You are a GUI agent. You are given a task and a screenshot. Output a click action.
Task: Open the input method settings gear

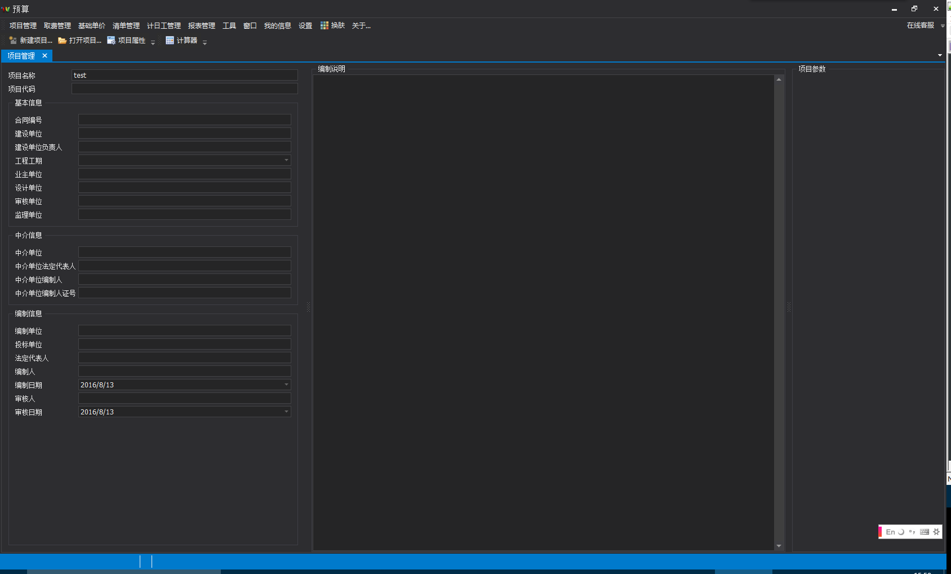pyautogui.click(x=936, y=532)
